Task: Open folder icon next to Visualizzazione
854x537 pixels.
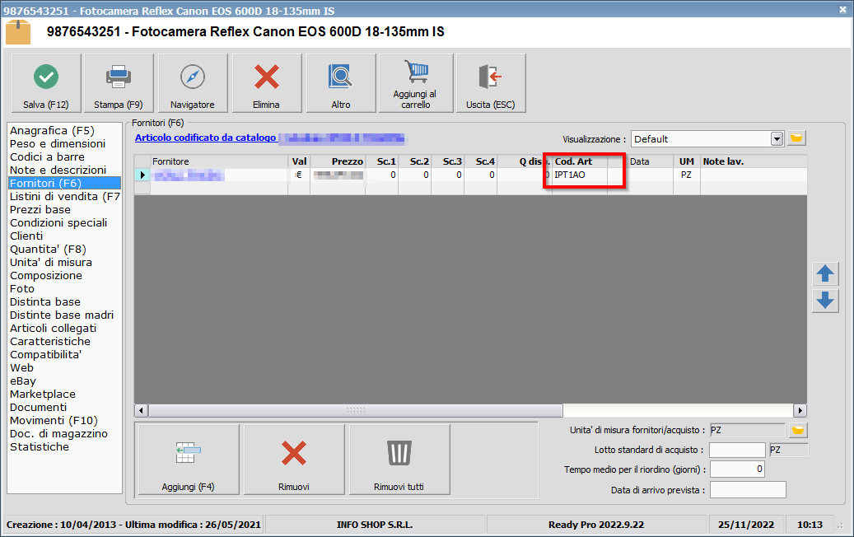Action: [796, 138]
